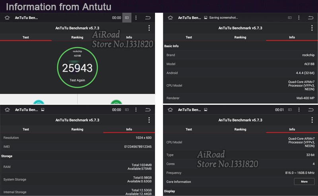
Task: Open the three-dot menu on the 25943 score panel's title bar
Action: coord(149,28)
